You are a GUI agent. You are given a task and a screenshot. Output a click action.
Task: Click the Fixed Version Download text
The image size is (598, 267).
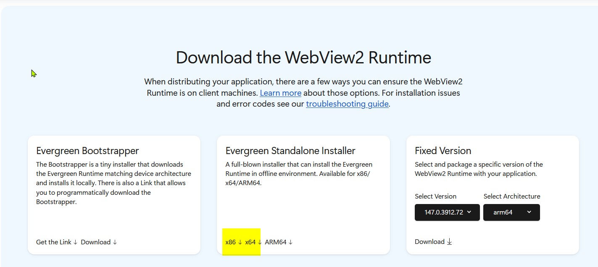[x=429, y=242]
